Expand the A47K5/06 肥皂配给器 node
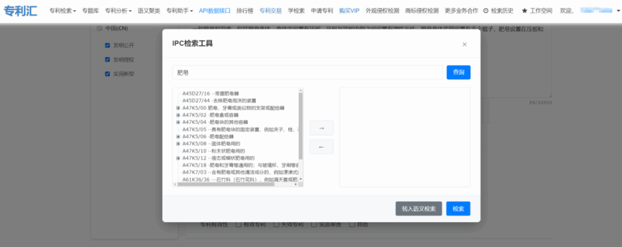 [178, 137]
